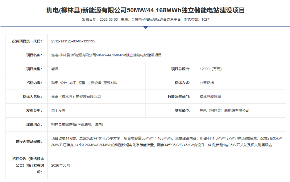
Task: Select the 能源 project type value
Action: pos(55,69)
